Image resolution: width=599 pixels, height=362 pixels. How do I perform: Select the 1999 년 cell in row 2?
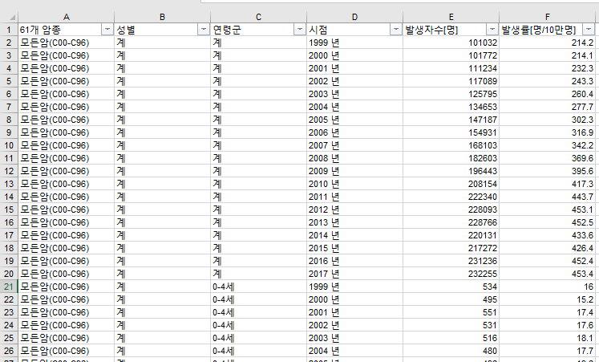[x=355, y=43]
